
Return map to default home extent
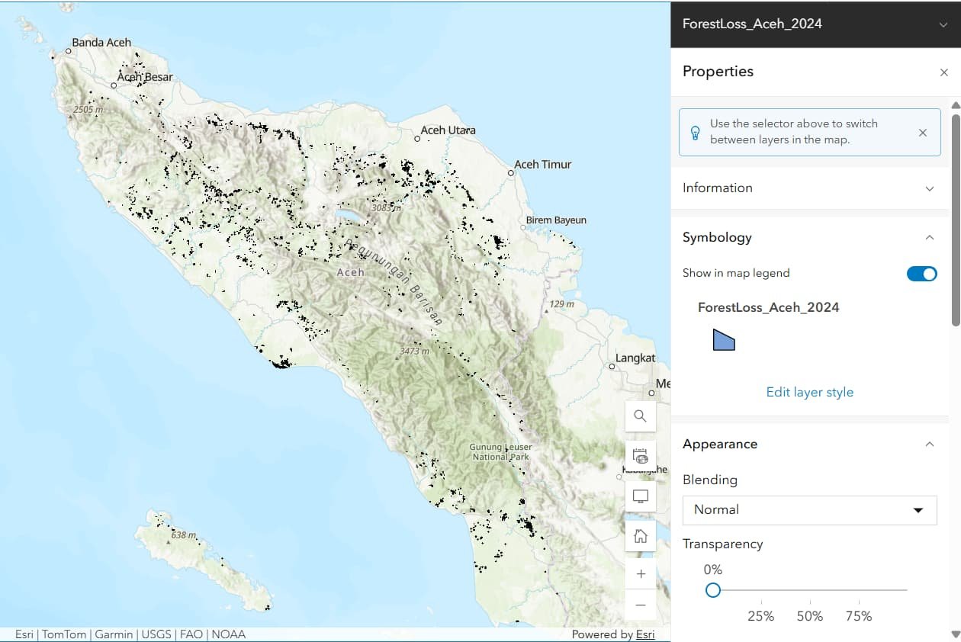tap(640, 536)
